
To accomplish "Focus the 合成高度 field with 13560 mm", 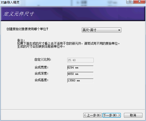I will (80, 81).
